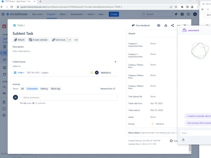This screenshot has height=158, width=211.
Task: Select the Work log activity tab
Action: pos(55,88)
